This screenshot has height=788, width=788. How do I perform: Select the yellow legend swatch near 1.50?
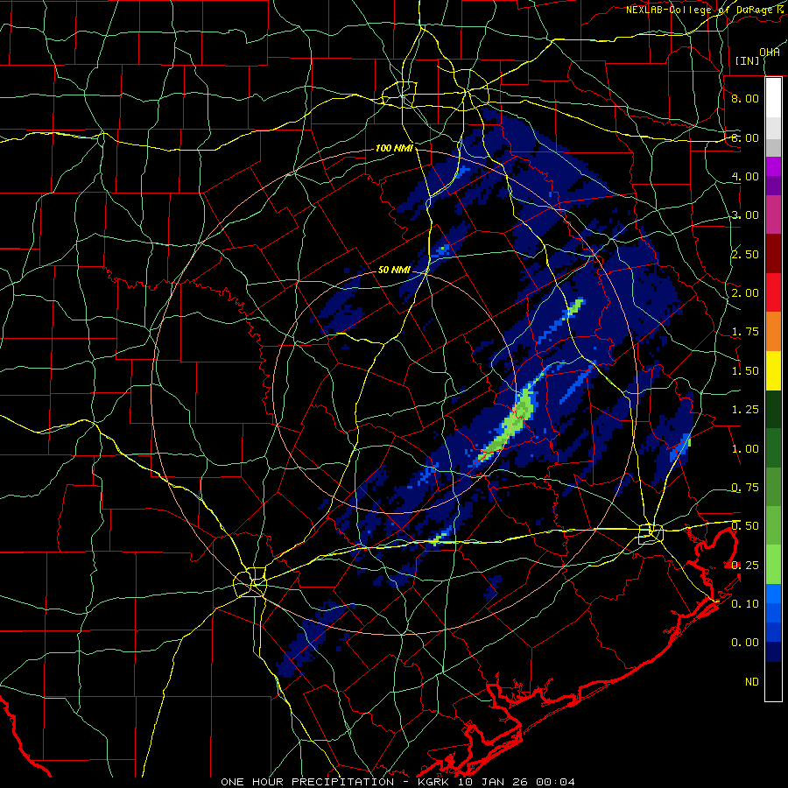(773, 371)
